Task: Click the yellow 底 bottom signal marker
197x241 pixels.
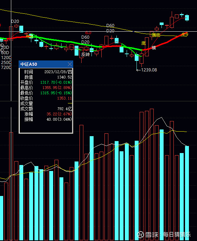Action: pos(144,43)
